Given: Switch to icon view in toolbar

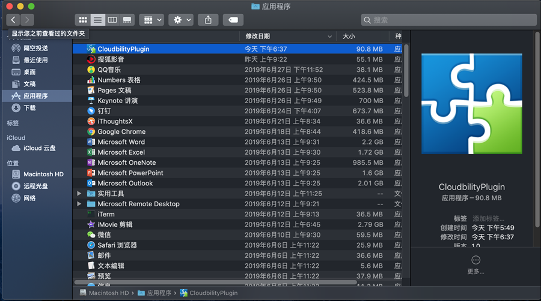Looking at the screenshot, I should pyautogui.click(x=83, y=20).
